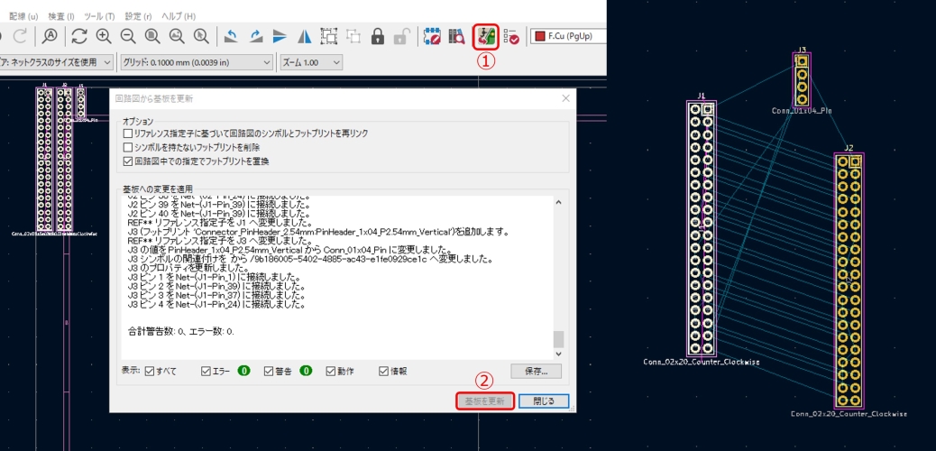Click the mirror/flip triangle icon
Image resolution: width=936 pixels, height=451 pixels.
[304, 37]
